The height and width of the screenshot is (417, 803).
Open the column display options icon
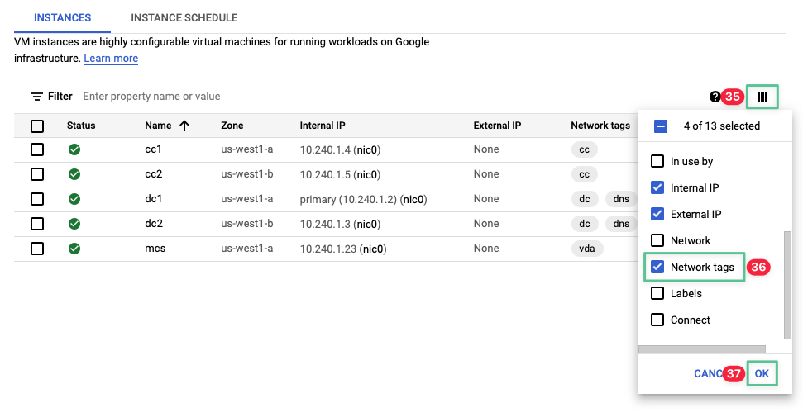(x=762, y=97)
